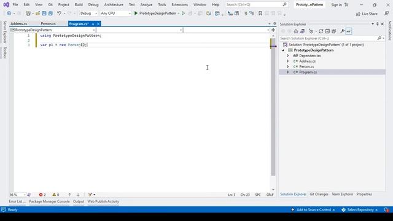This screenshot has height=221, width=393.
Task: Click the Home icon in Solution Explorer
Action: coord(296,31)
